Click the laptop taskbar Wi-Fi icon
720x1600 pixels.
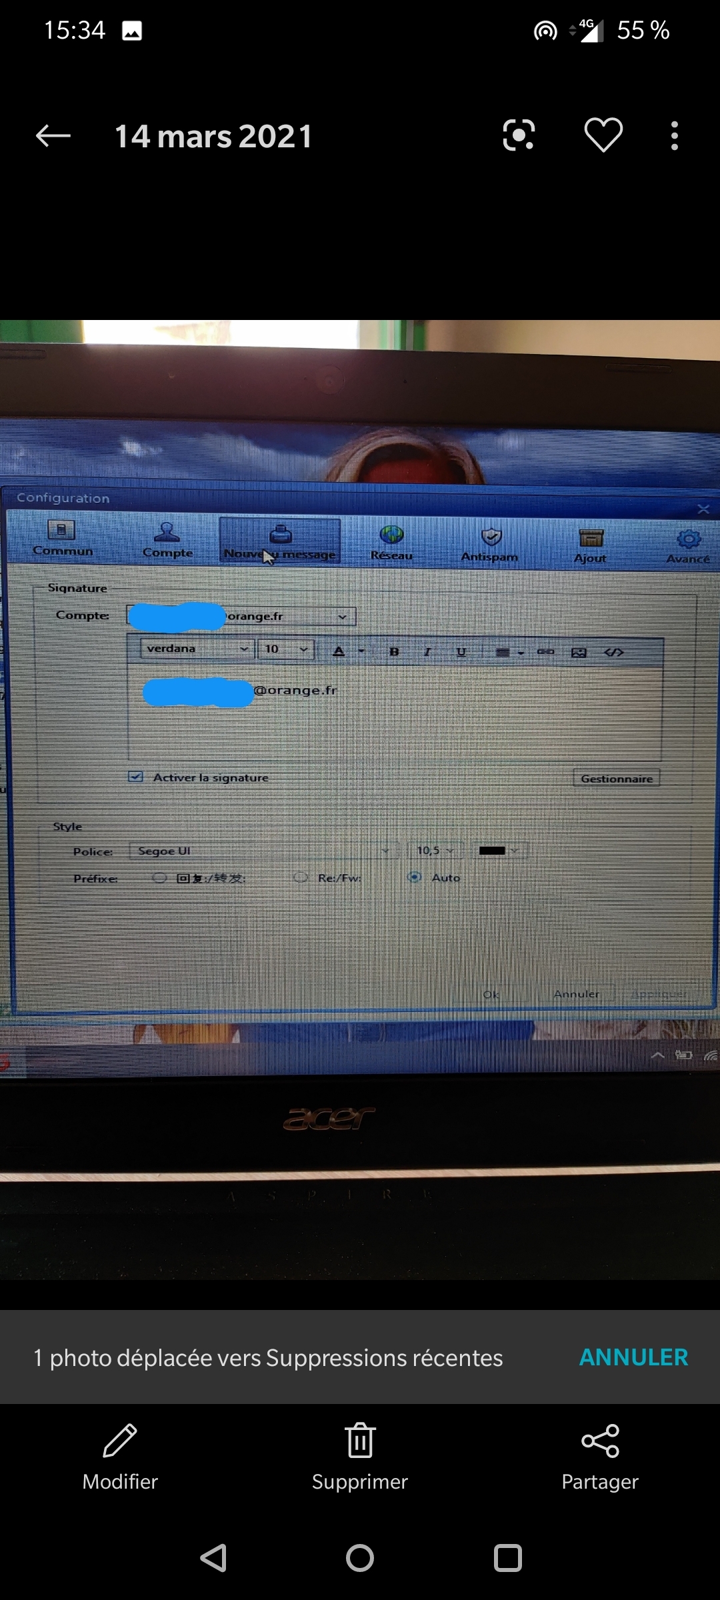pyautogui.click(x=711, y=1055)
